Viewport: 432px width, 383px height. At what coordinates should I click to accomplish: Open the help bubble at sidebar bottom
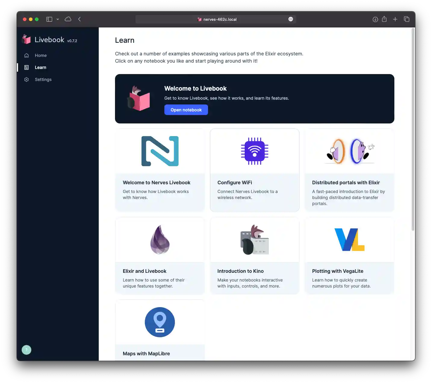26,350
